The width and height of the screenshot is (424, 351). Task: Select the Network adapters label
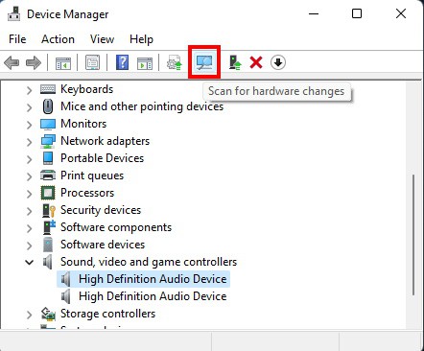(x=106, y=141)
